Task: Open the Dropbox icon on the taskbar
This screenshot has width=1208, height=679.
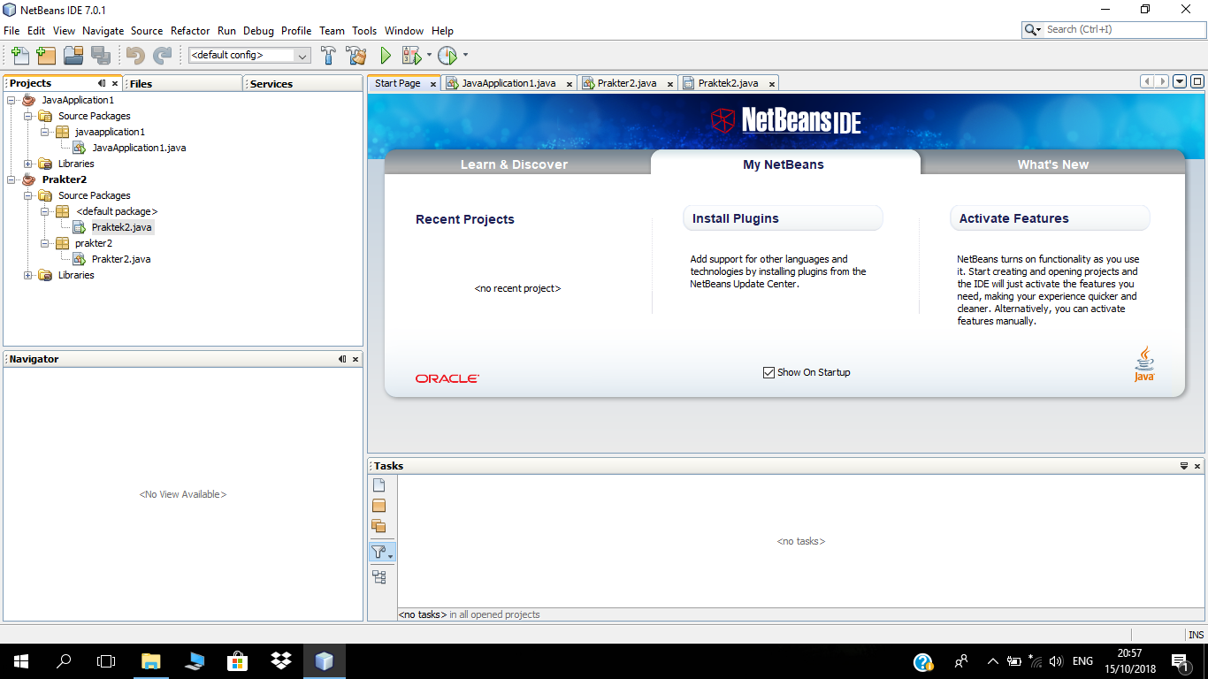Action: 281,660
